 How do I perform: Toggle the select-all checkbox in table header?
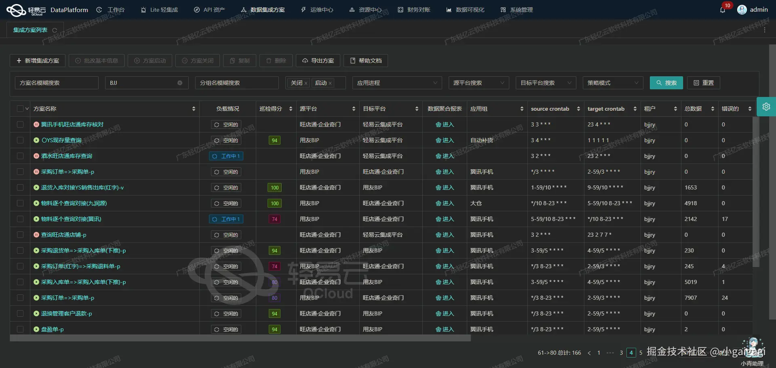(x=20, y=108)
